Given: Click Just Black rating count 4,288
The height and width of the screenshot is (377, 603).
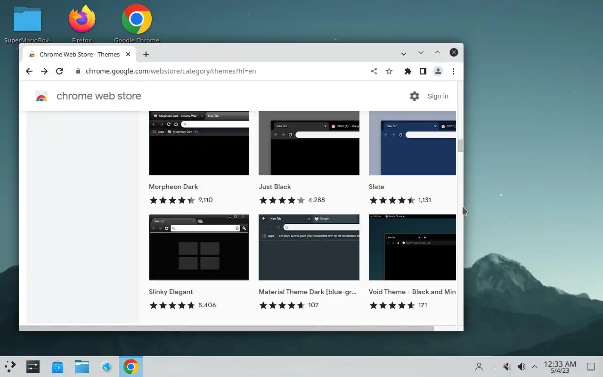Looking at the screenshot, I should [317, 200].
